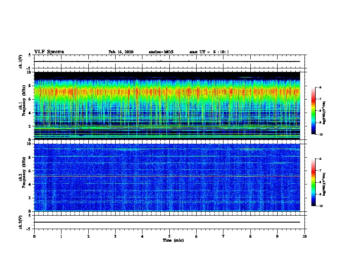The width and height of the screenshot is (343, 265).
Task: Click the "8" kHz tick of ch.2 frequency axis
Action: pyautogui.click(x=31, y=158)
